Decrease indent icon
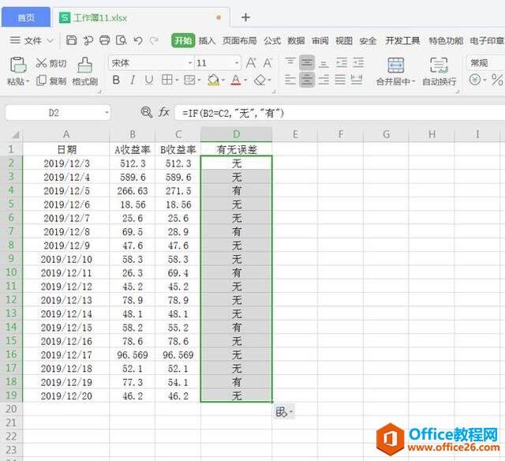Screen dimensions: 505x461 pos(342,62)
